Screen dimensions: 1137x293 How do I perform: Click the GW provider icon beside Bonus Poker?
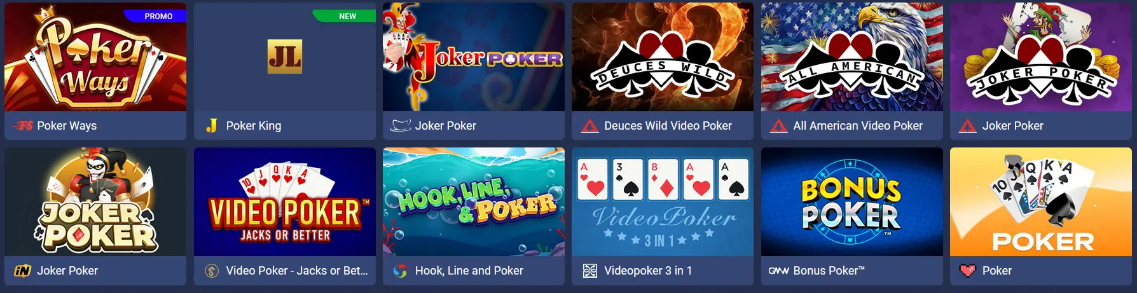(778, 271)
